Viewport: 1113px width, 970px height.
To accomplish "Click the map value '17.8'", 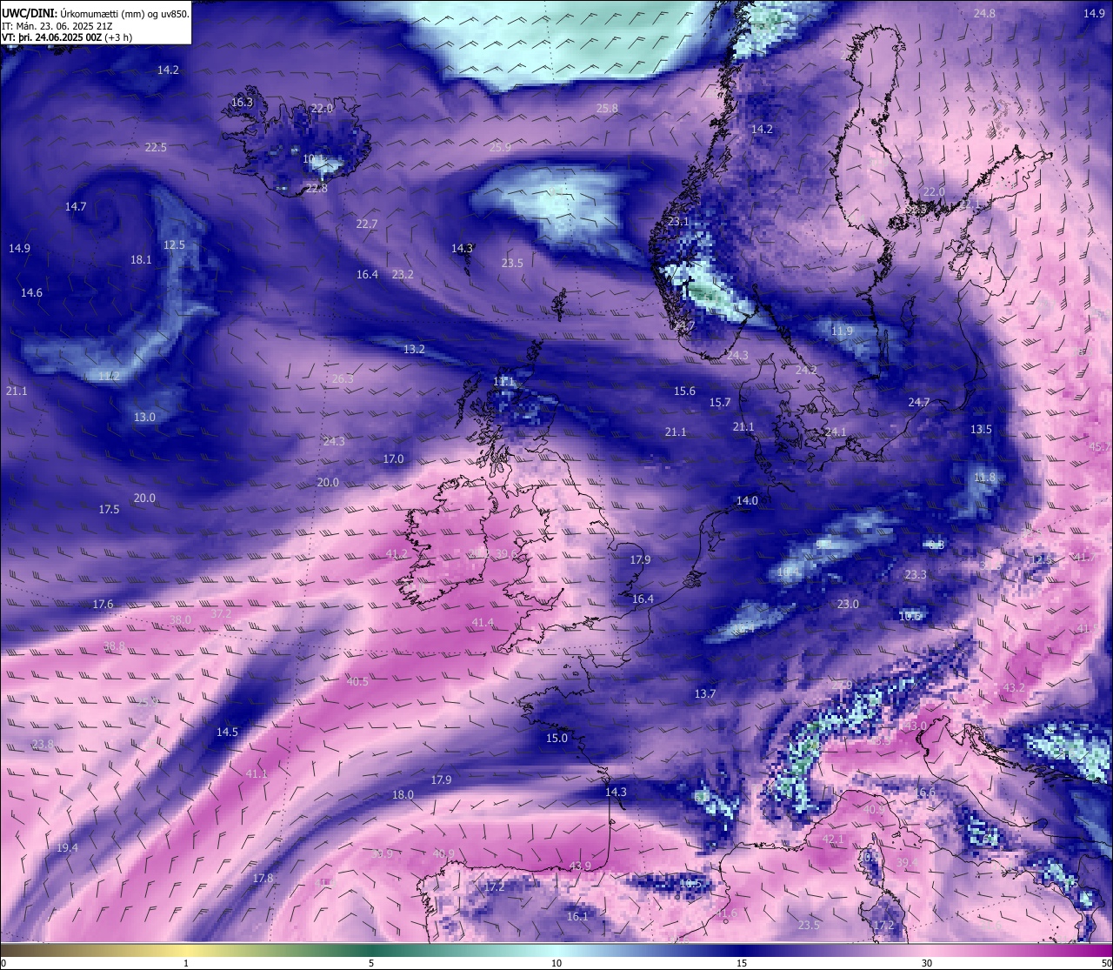I will [263, 879].
